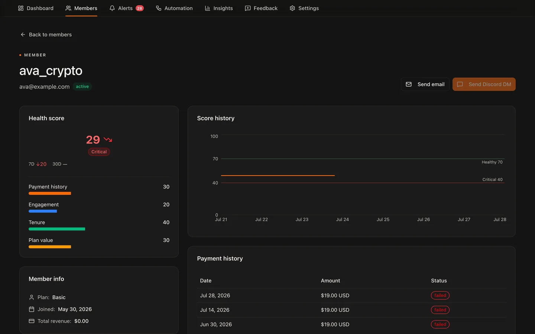
Task: Click the Healthy 70 threshold label
Action: (x=492, y=162)
